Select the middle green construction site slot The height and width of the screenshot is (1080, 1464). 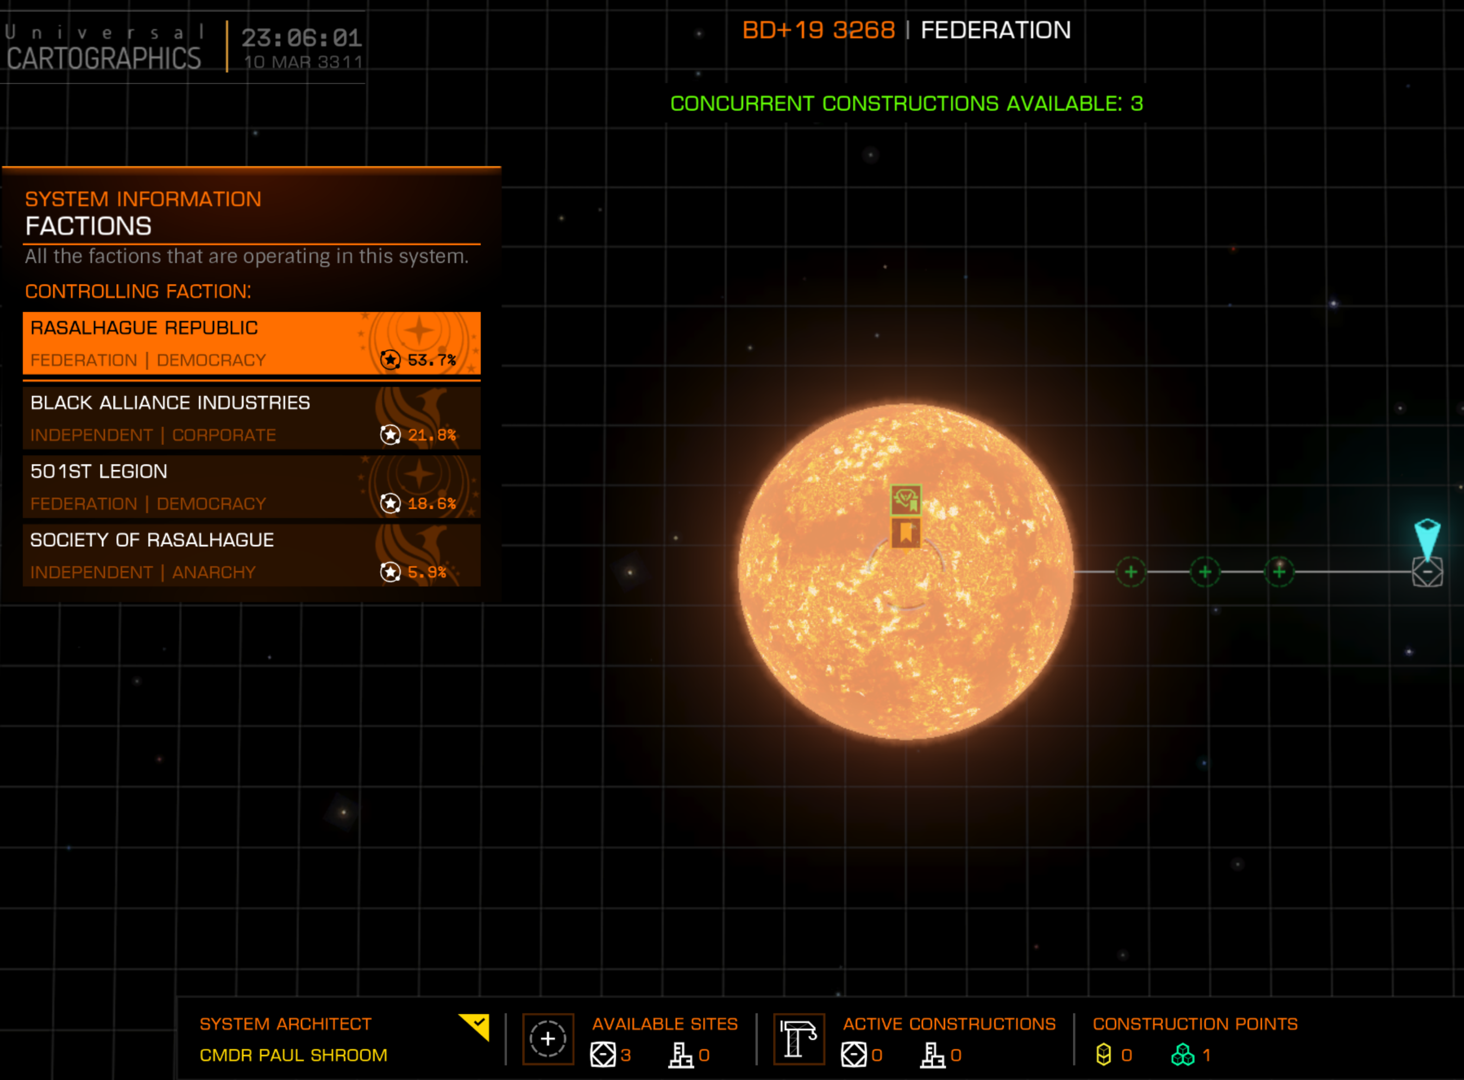1205,572
